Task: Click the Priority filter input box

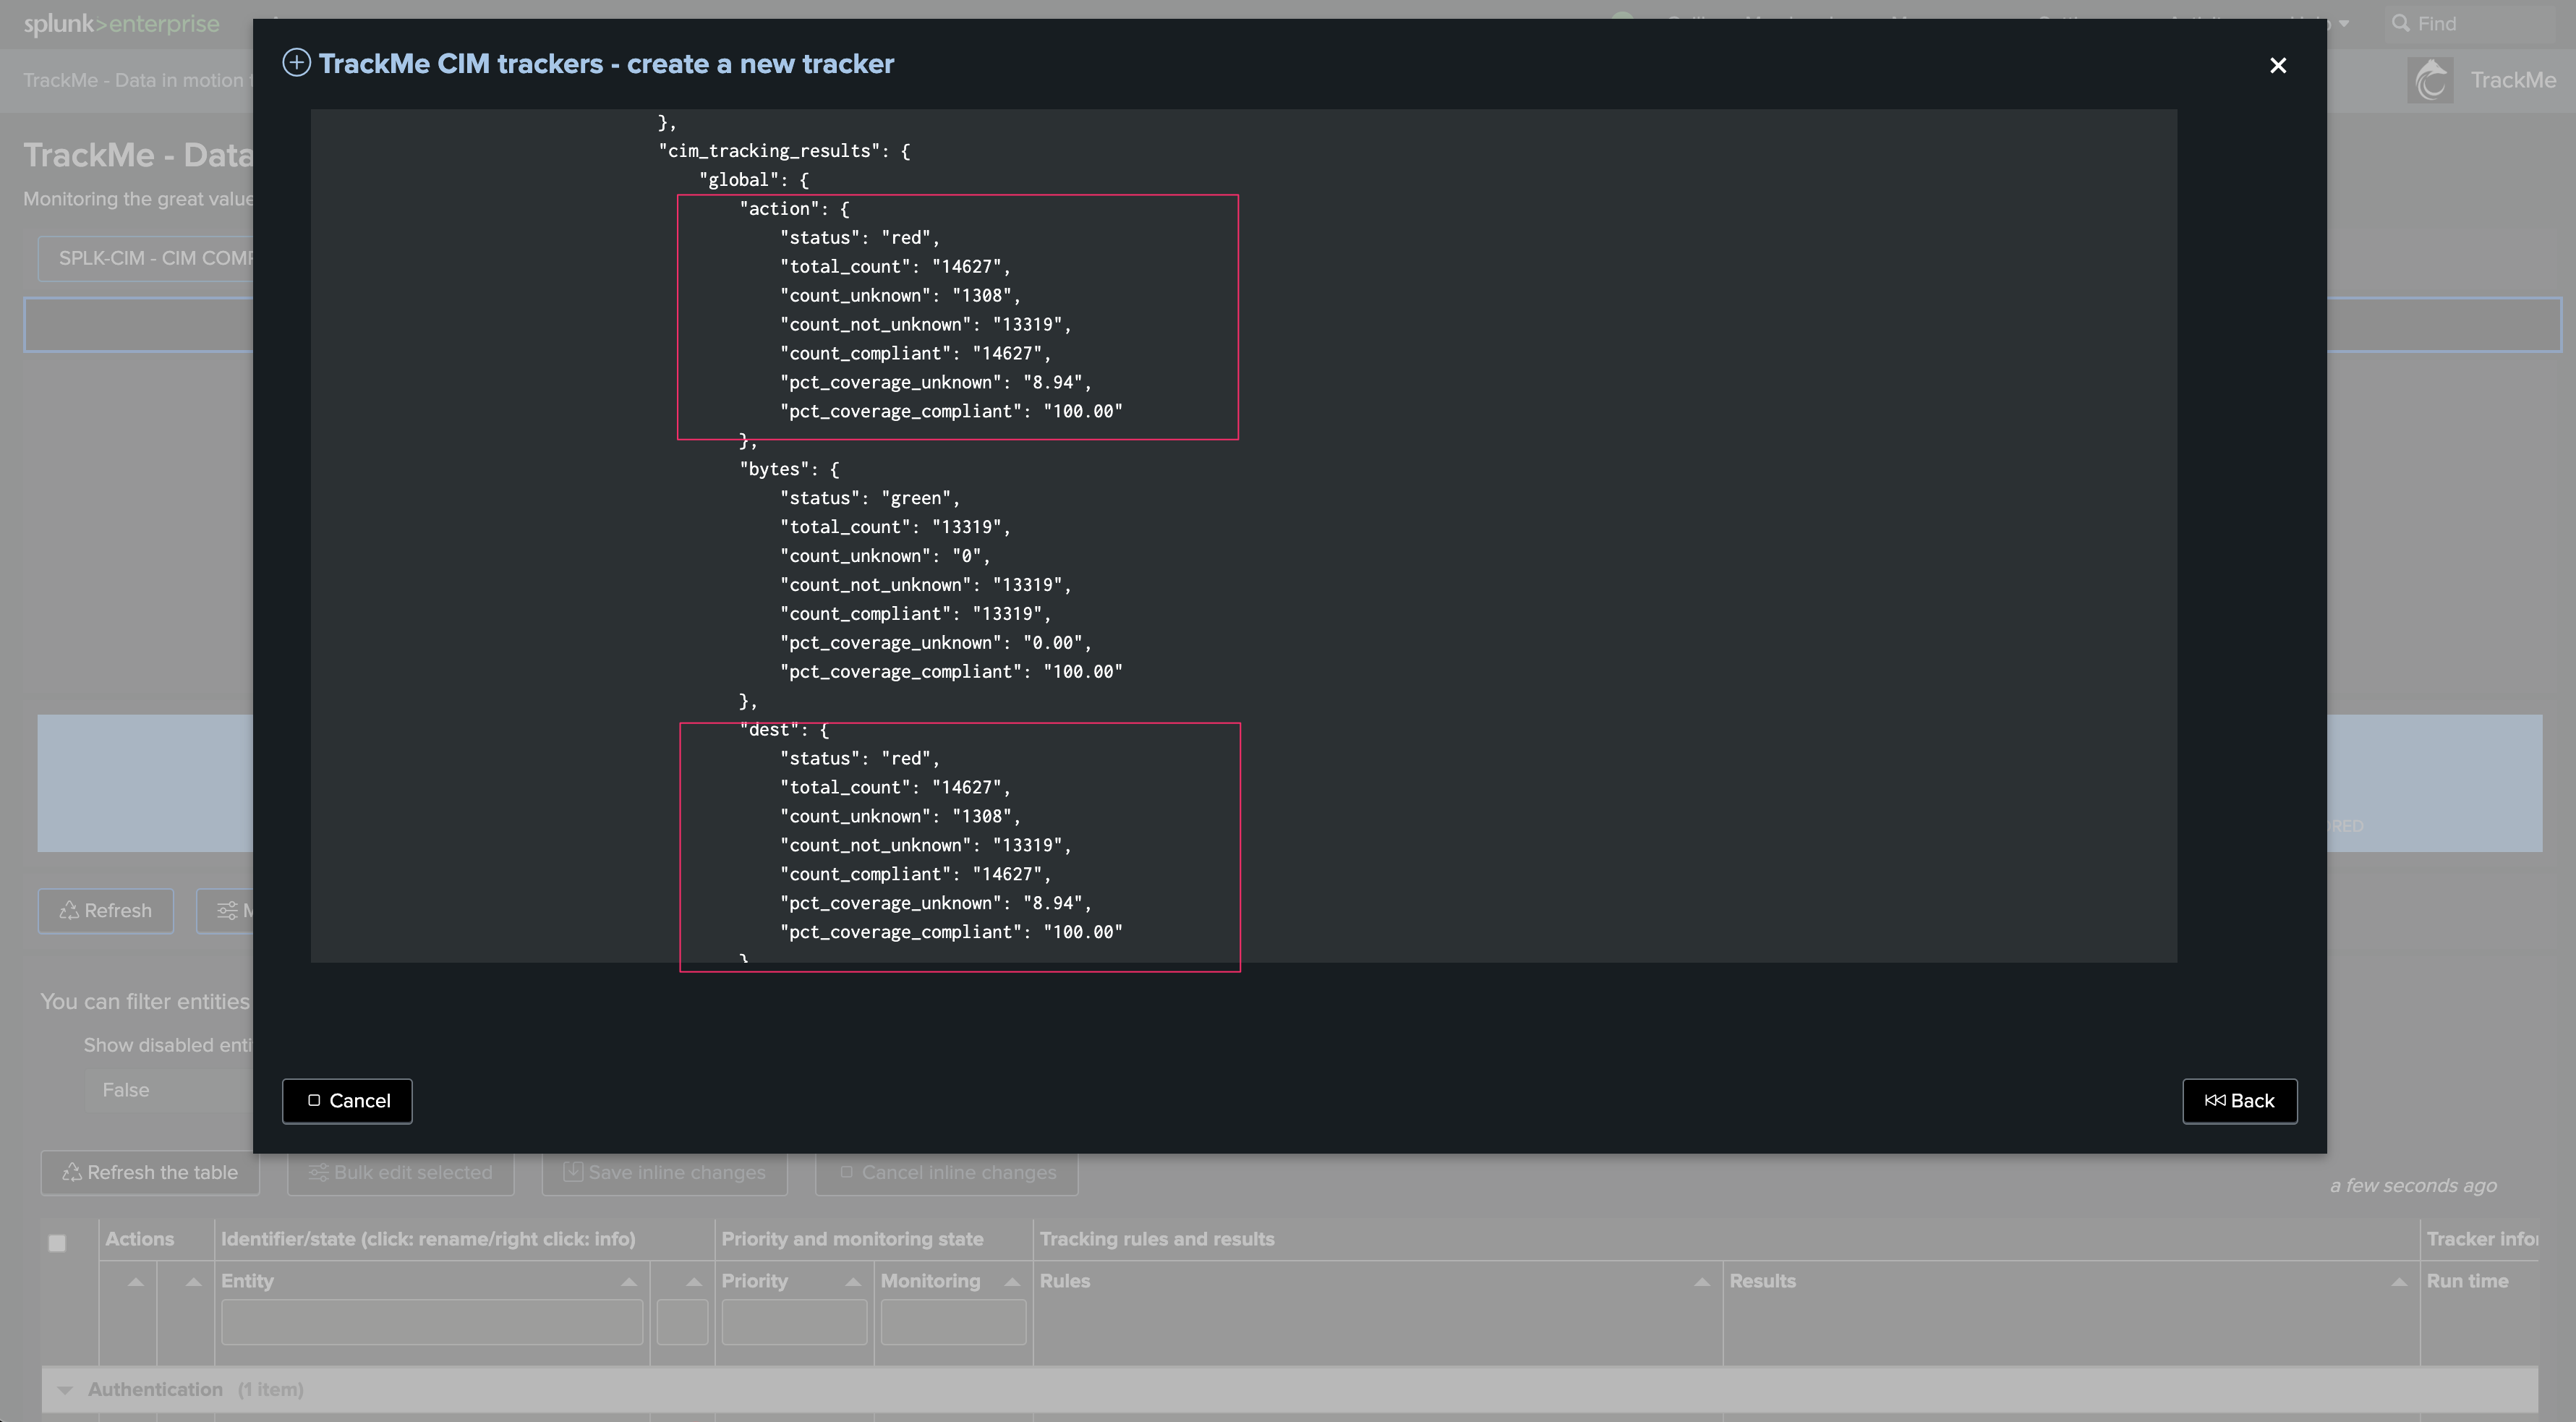Action: point(794,1322)
